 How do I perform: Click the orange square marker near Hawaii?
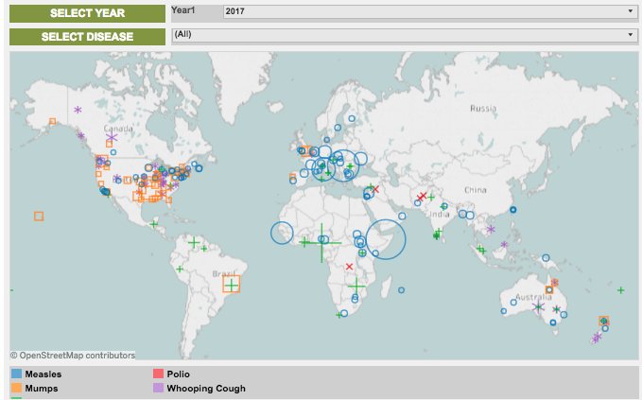point(39,216)
